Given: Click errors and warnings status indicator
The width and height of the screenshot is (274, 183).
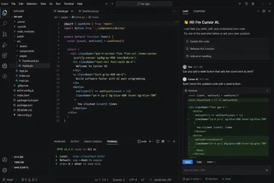Looking at the screenshot, I should [x=29, y=180].
